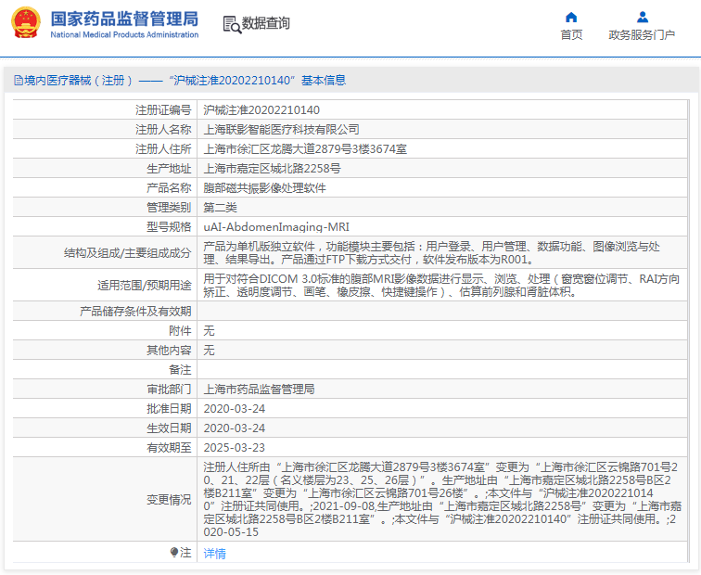The image size is (701, 575).
Task: Go to 首页 via home icon
Action: click(571, 17)
